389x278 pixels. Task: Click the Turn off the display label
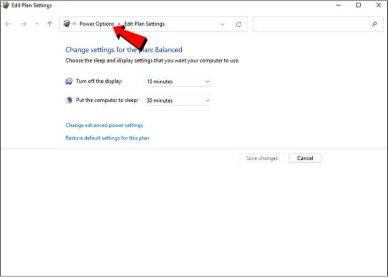click(x=99, y=81)
